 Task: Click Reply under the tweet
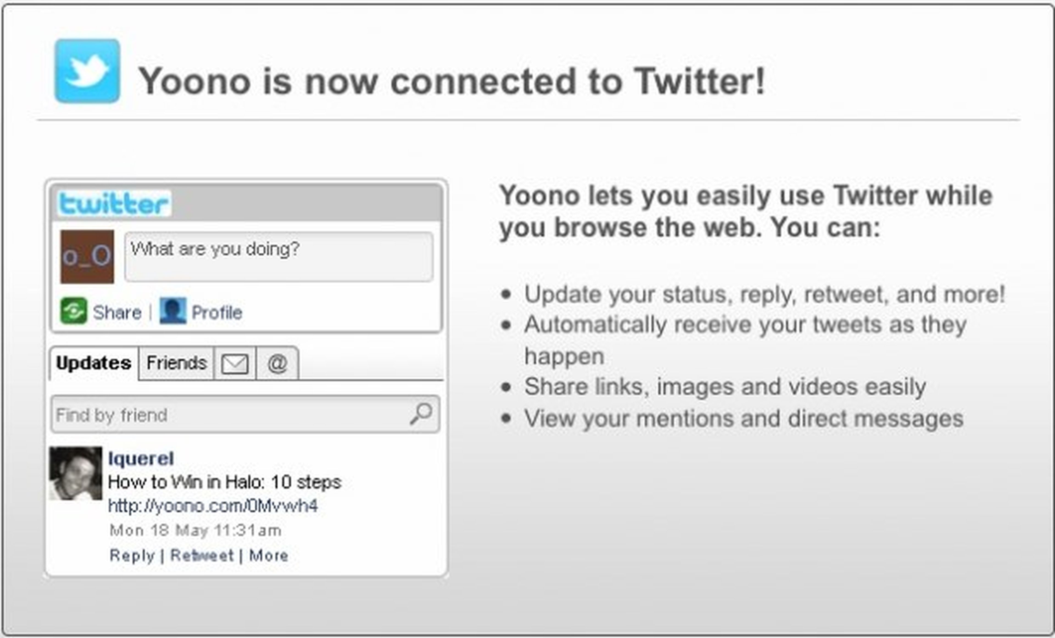coord(132,555)
